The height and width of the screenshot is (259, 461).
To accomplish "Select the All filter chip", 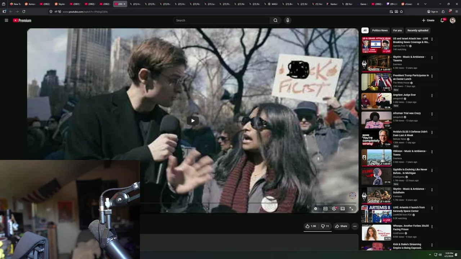I will click(x=365, y=31).
